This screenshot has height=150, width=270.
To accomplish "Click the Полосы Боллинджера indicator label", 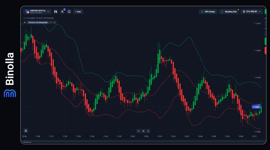I will [38, 22].
